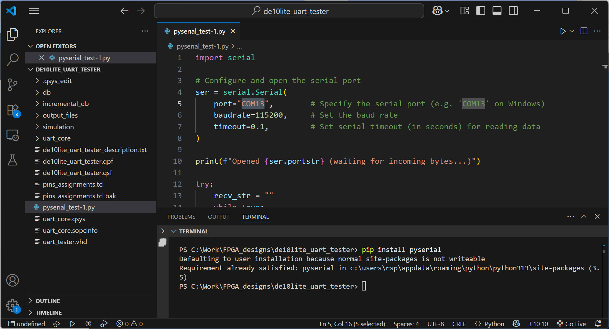Viewport: 609px width, 329px height.
Task: Click Go Live in the status bar
Action: click(x=571, y=324)
